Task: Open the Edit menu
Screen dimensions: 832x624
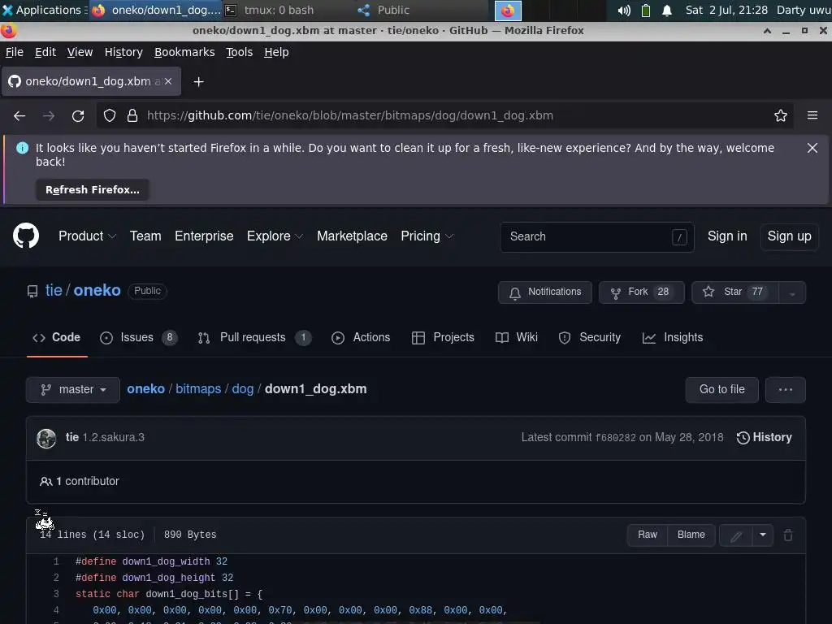Action: click(x=45, y=52)
